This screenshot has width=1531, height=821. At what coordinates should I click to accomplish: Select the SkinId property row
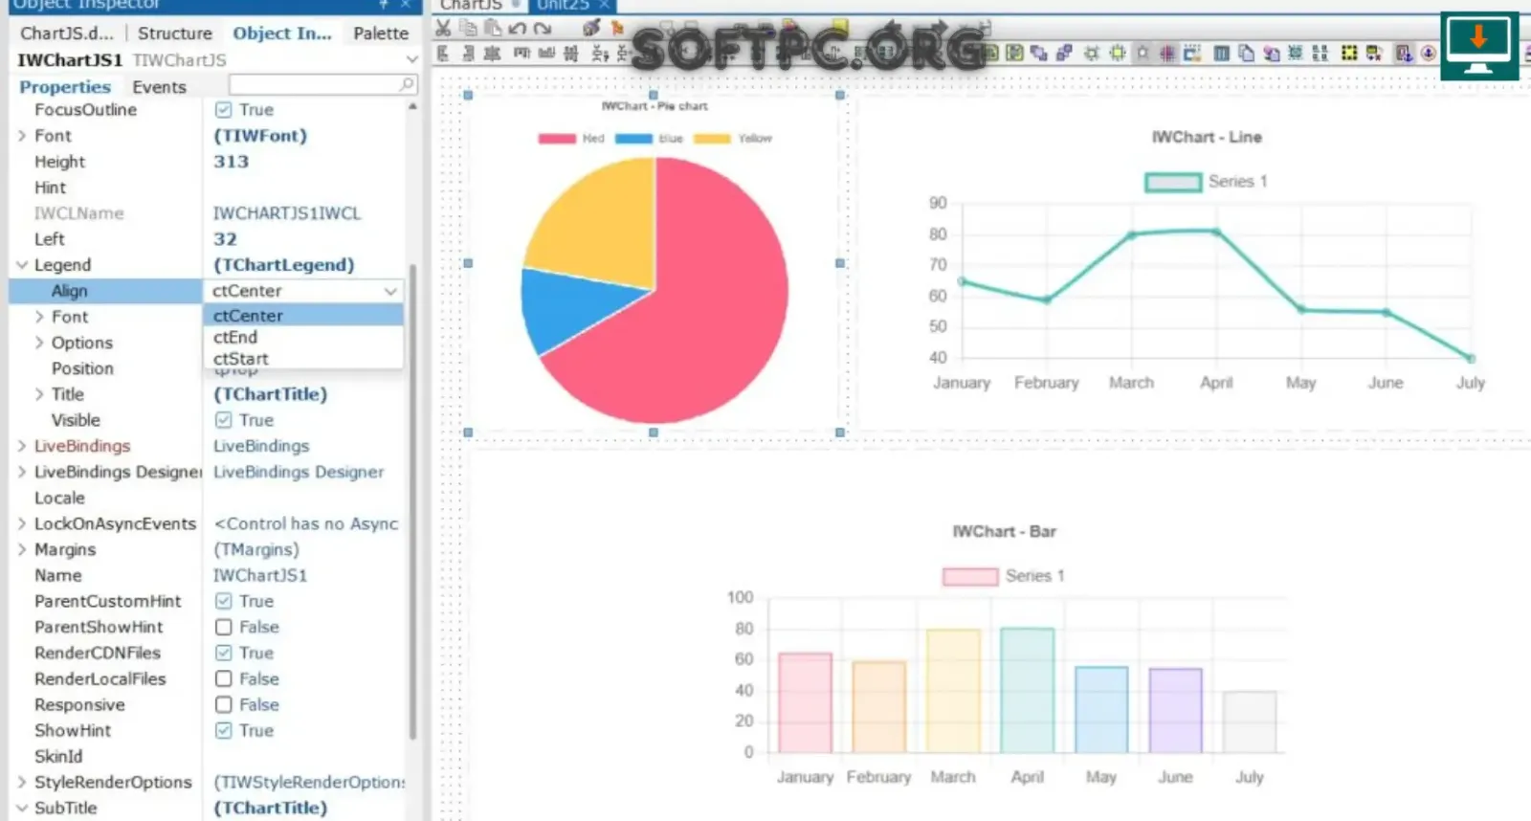[x=208, y=756]
